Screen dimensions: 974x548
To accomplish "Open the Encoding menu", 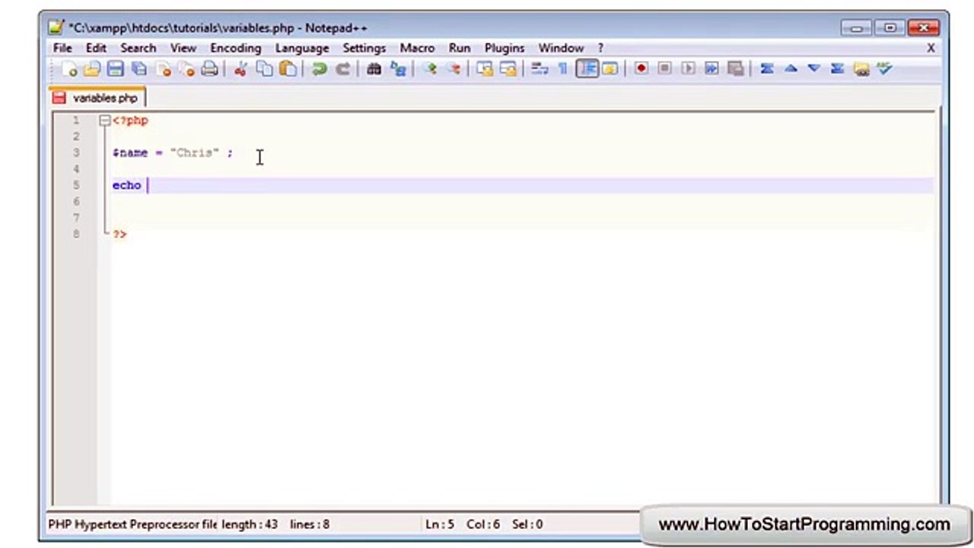I will coord(236,48).
